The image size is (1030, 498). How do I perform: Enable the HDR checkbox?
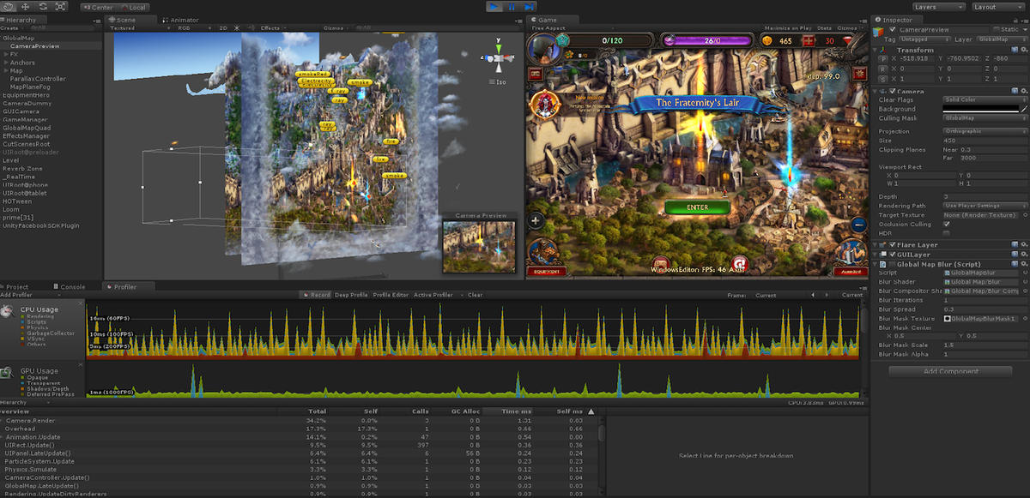pos(946,234)
